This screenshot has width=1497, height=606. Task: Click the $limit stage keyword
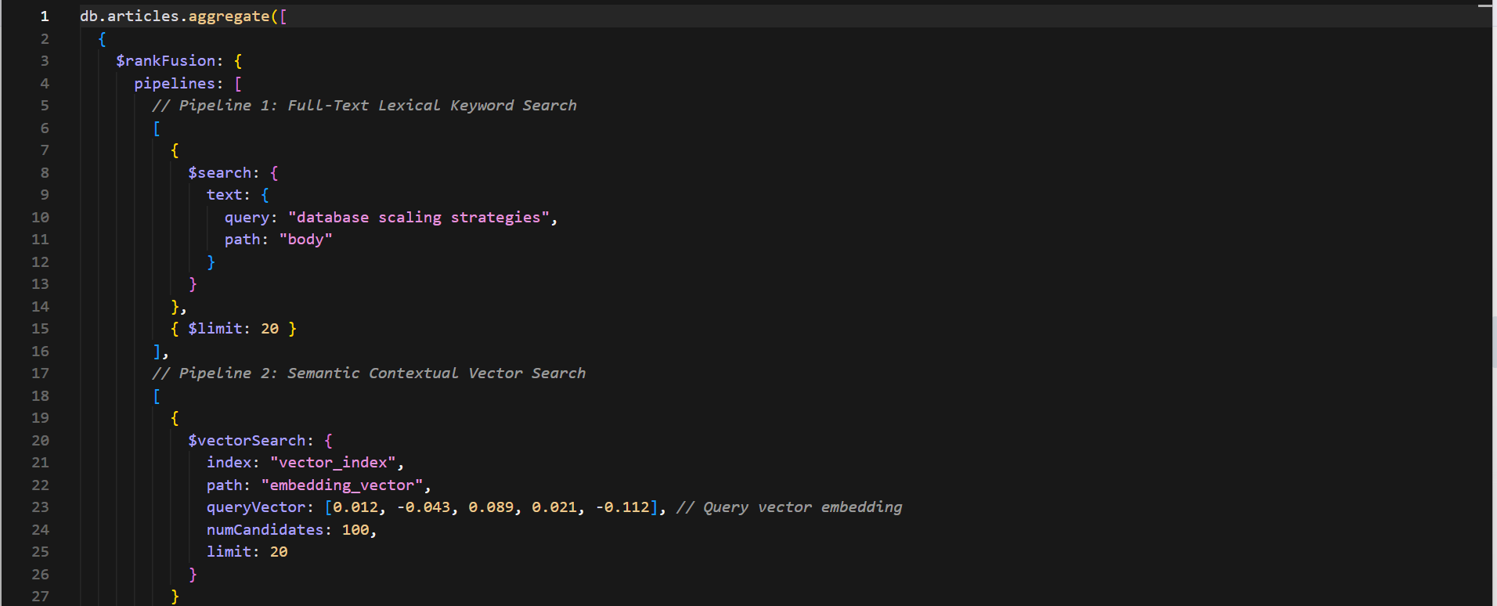(x=215, y=329)
